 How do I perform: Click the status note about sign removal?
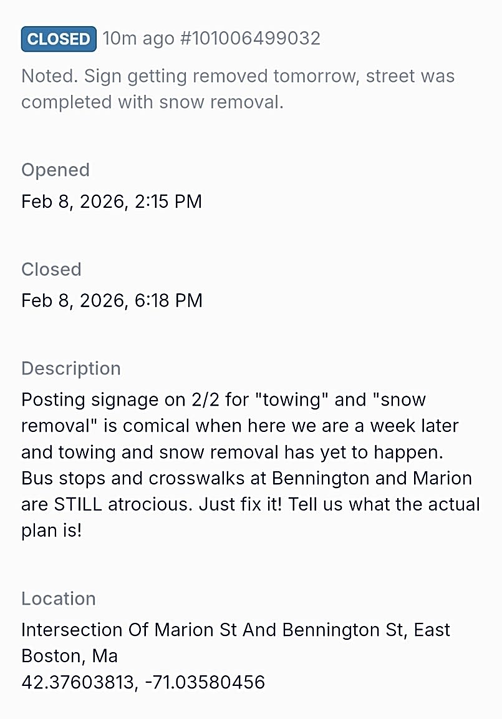(238, 76)
